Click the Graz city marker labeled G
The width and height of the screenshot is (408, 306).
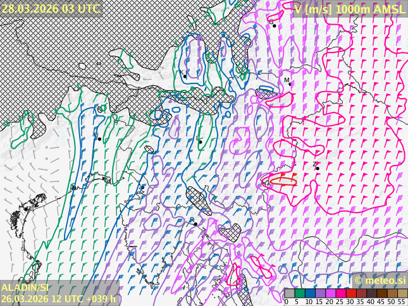pyautogui.click(x=274, y=25)
